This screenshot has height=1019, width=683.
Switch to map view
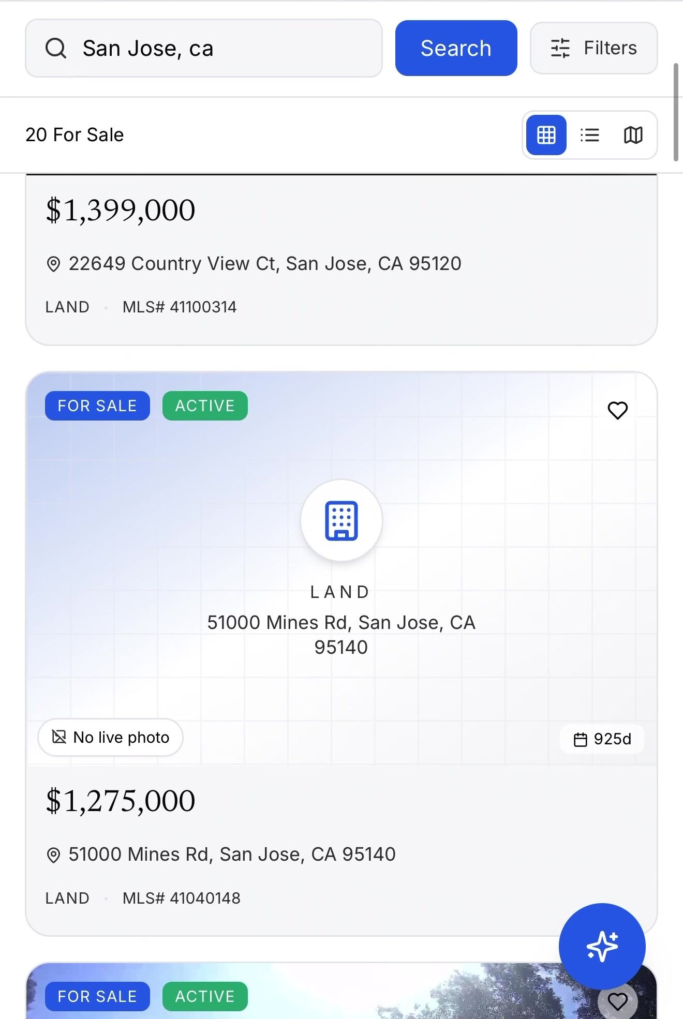pos(633,135)
